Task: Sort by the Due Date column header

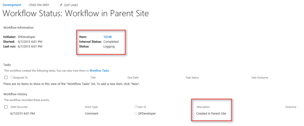Action: tap(133, 77)
